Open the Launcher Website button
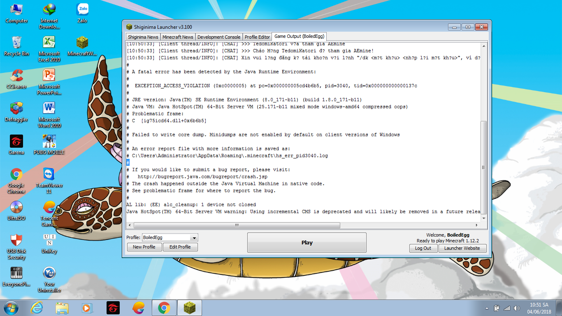 tap(462, 248)
